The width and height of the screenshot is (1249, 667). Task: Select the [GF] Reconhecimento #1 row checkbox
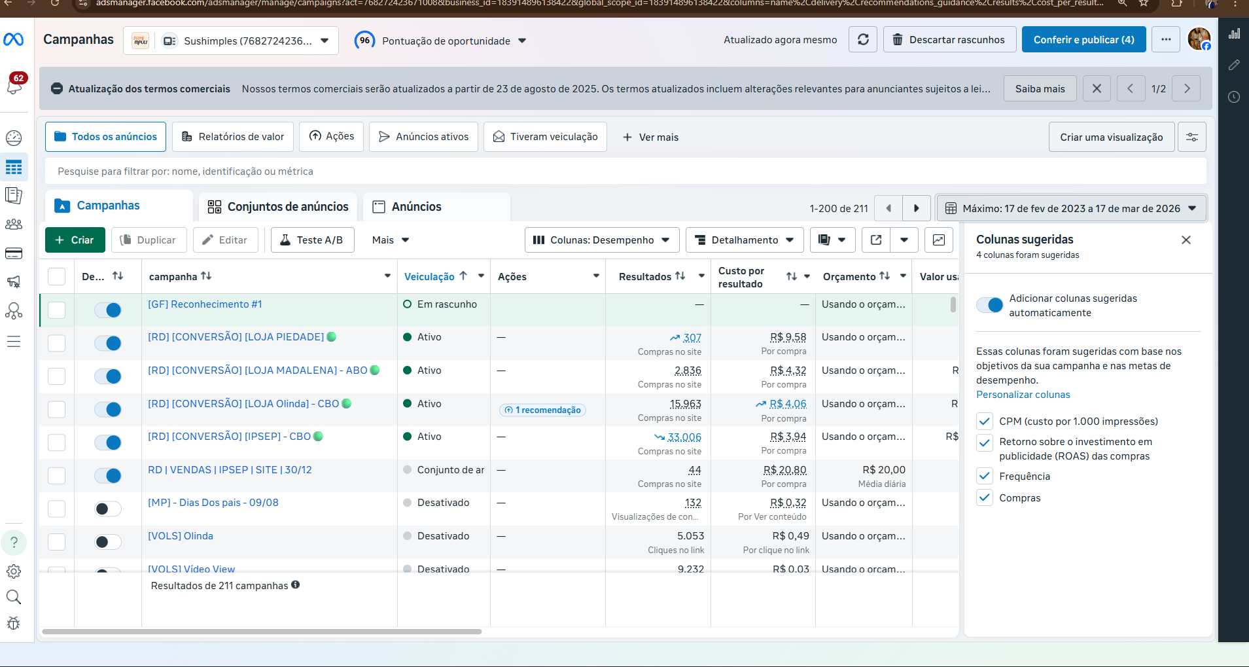[57, 310]
